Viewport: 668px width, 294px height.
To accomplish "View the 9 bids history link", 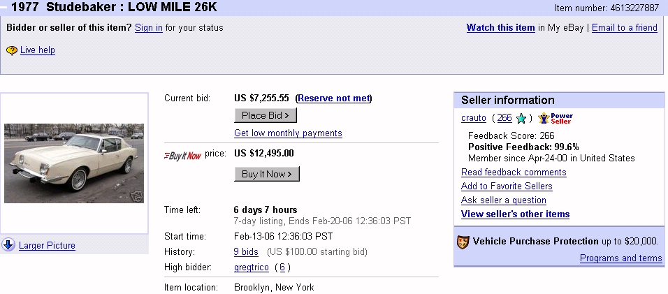I will pos(246,252).
